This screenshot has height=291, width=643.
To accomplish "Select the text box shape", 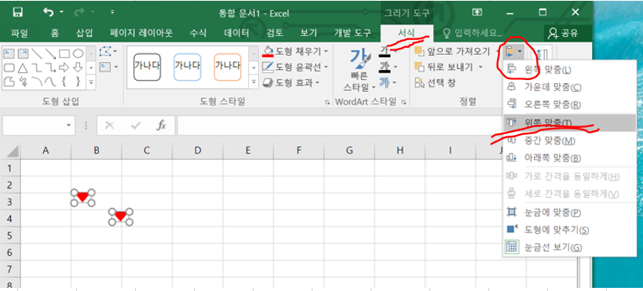I will (x=9, y=53).
